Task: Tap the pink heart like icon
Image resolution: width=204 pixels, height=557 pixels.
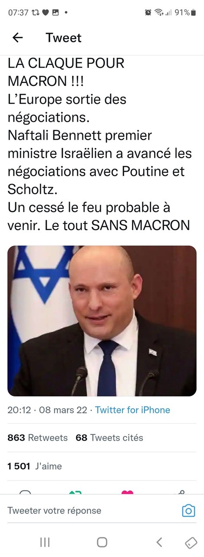Action: coord(127,492)
